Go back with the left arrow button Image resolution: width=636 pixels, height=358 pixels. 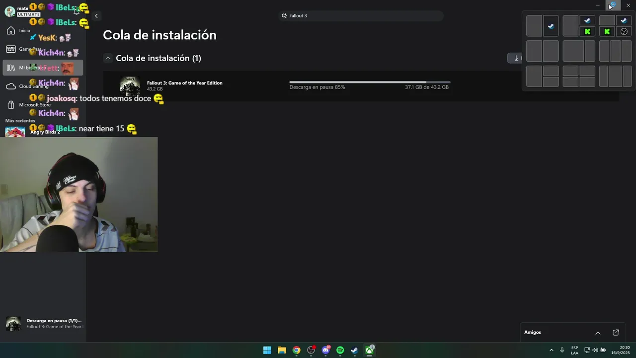pyautogui.click(x=96, y=16)
